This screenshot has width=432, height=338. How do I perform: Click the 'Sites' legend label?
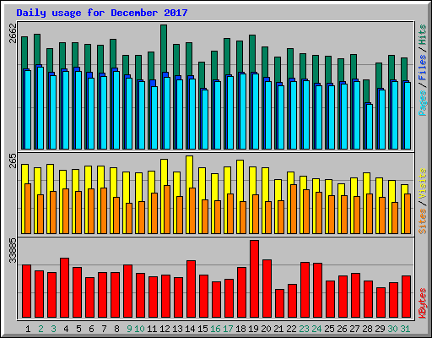point(423,221)
